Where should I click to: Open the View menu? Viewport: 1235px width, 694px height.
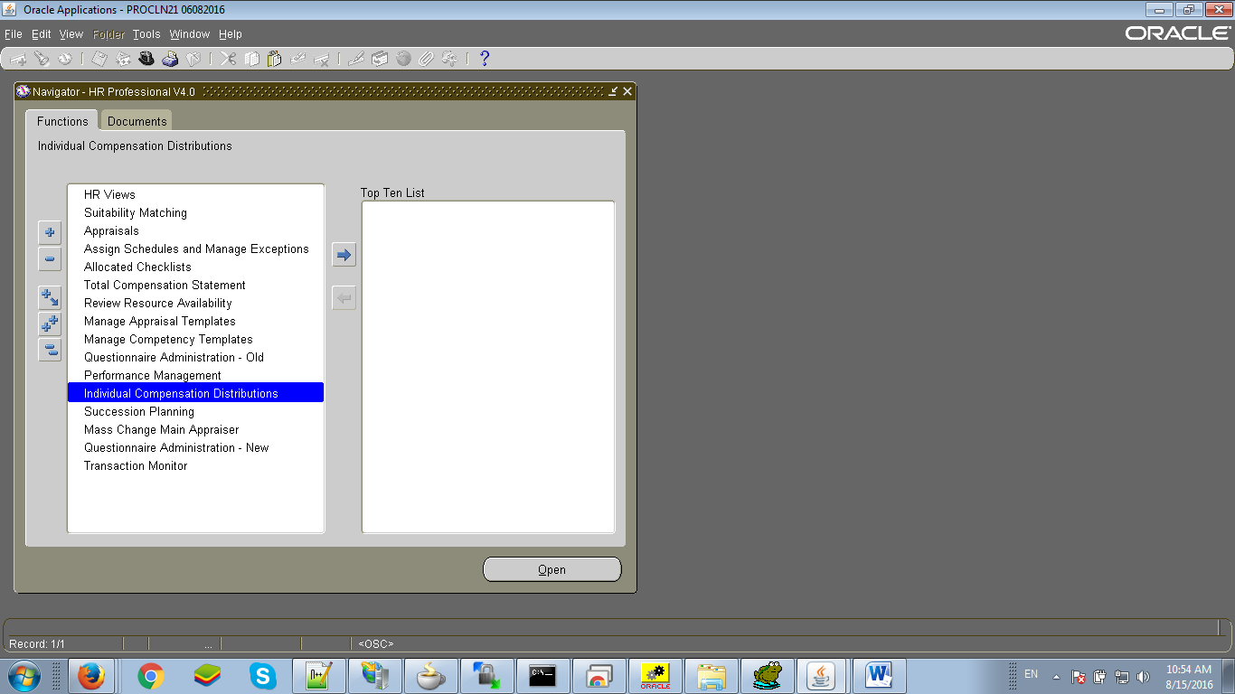(x=71, y=34)
